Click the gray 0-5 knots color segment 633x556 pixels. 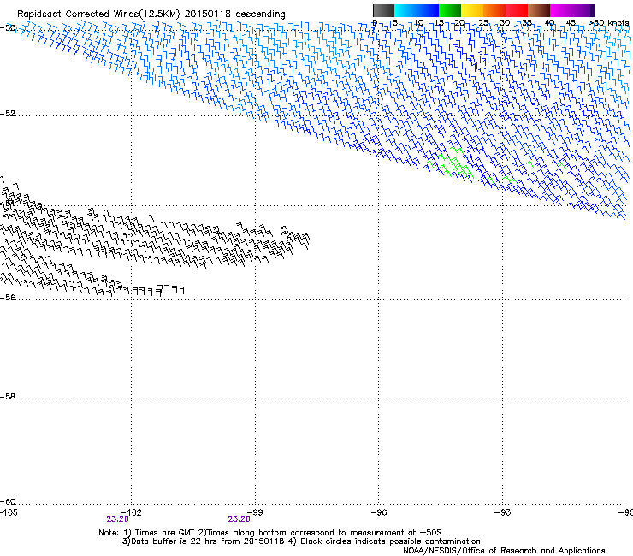click(x=383, y=10)
